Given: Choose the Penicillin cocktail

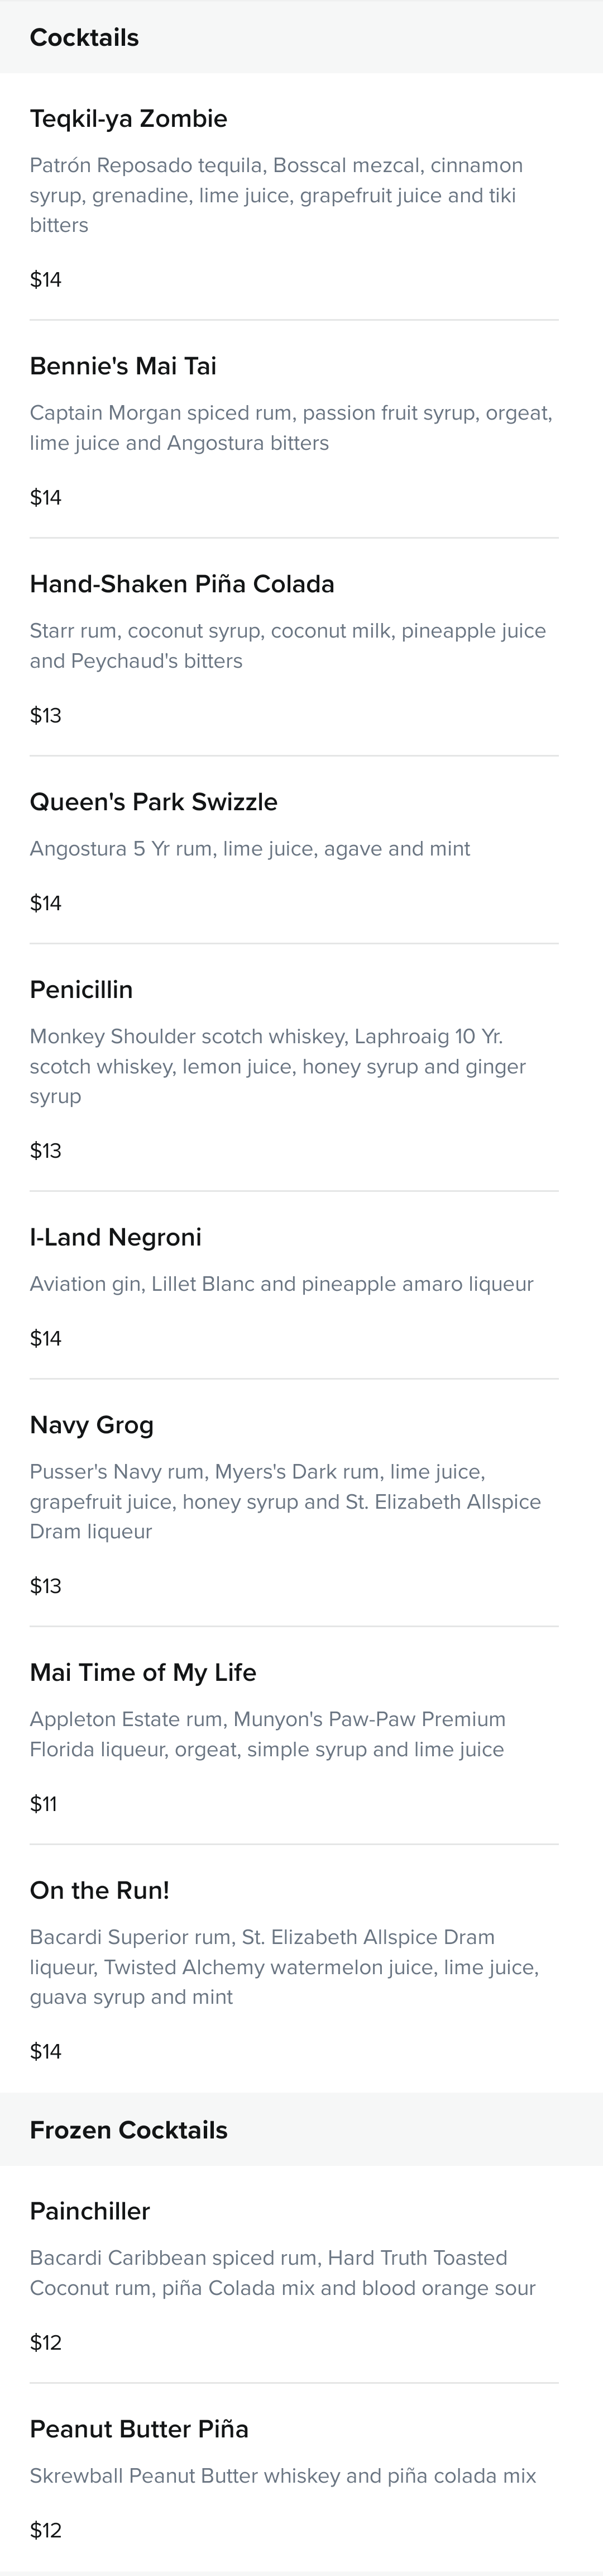Looking at the screenshot, I should tap(81, 990).
